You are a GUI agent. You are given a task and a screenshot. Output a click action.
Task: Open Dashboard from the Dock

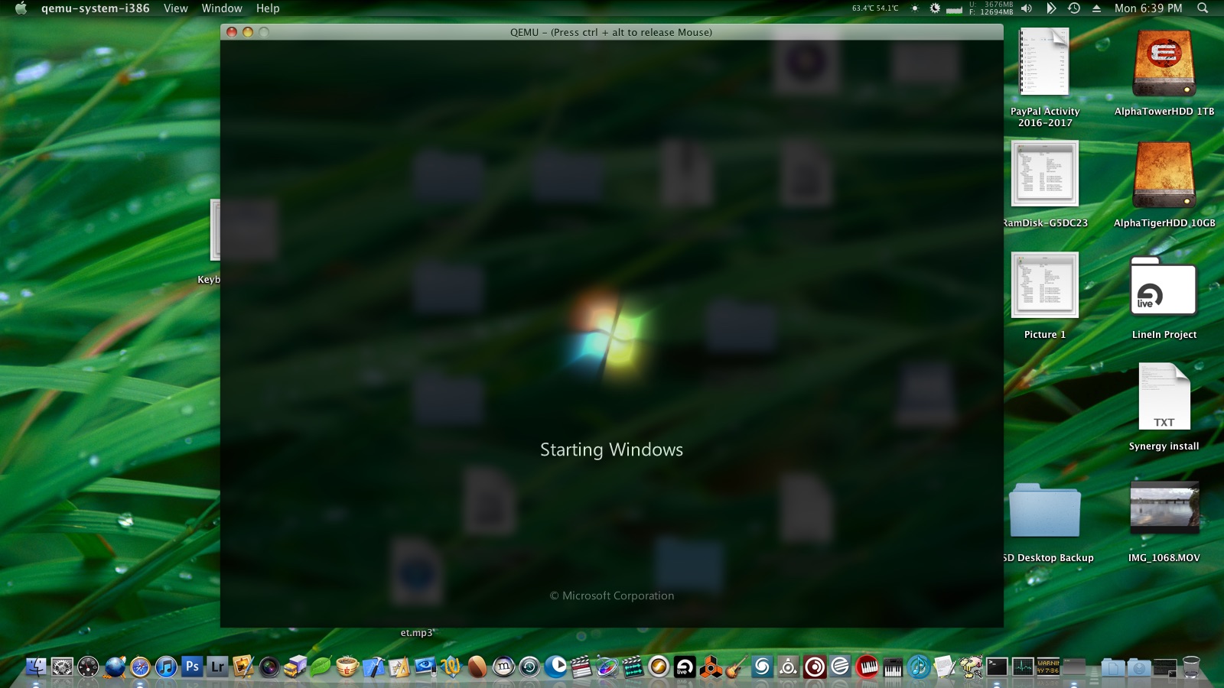point(88,667)
